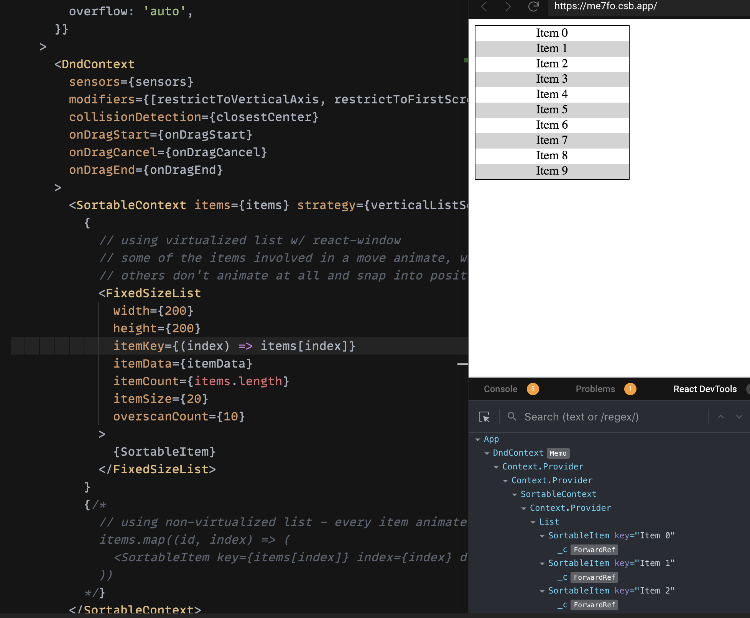Jump to next search match with down chevron
Image resolution: width=750 pixels, height=618 pixels.
pyautogui.click(x=739, y=417)
